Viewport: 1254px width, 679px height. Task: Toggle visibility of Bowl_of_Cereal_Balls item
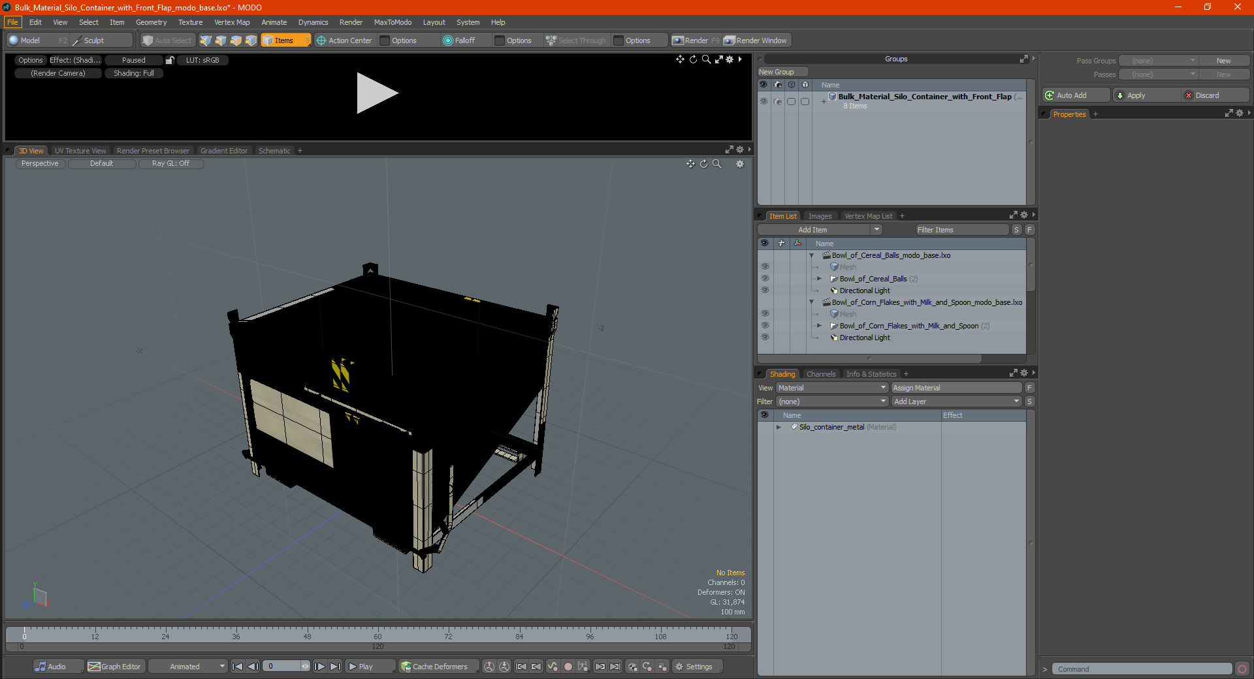coord(765,279)
